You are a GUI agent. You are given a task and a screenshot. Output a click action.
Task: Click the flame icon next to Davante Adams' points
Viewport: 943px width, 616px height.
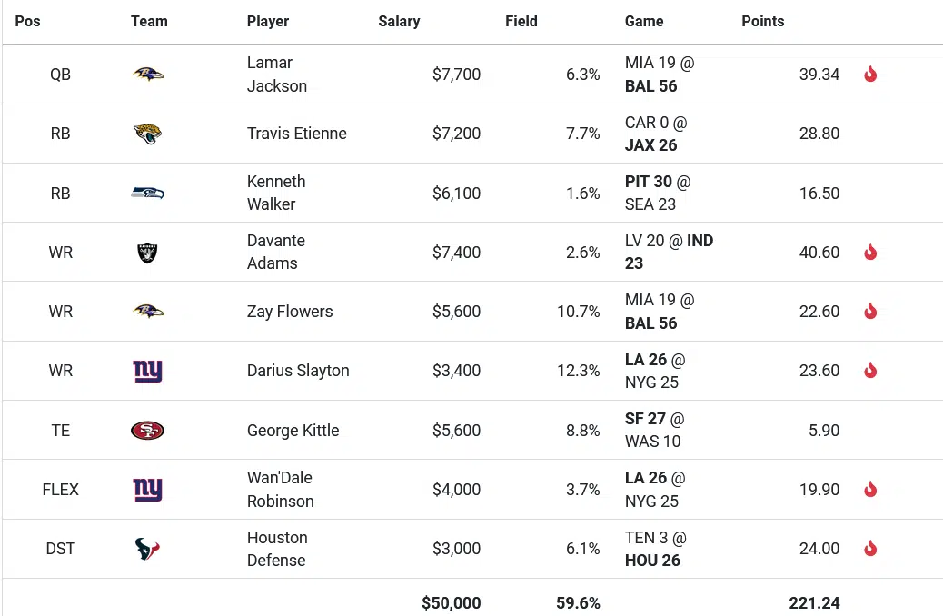[870, 252]
